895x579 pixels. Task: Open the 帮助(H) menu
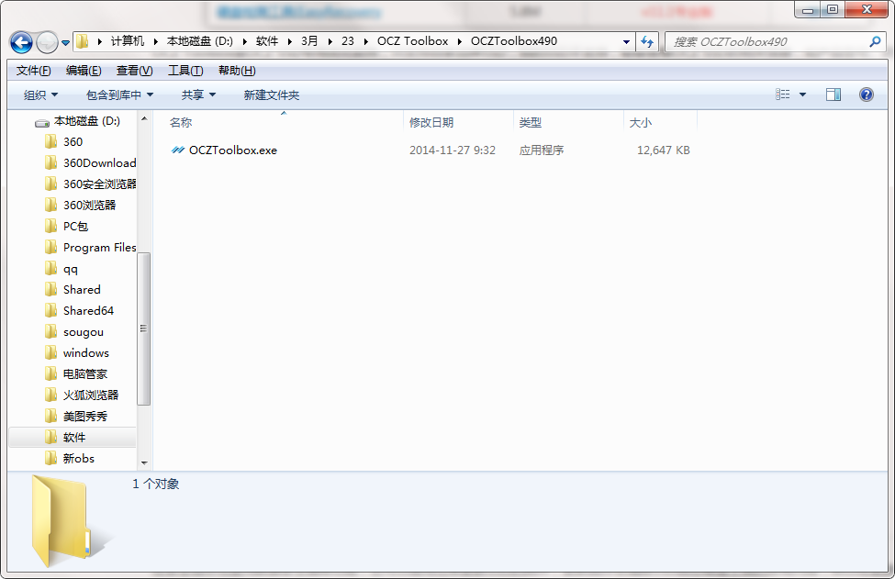click(237, 70)
